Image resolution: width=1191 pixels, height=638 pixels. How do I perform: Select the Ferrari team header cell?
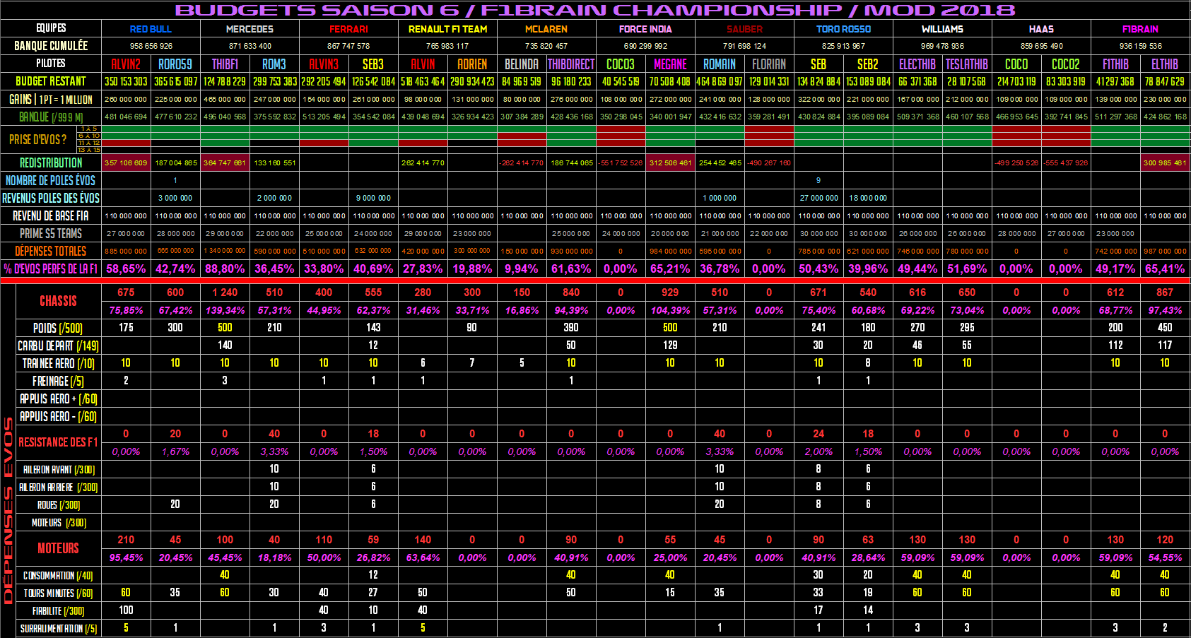[x=348, y=29]
